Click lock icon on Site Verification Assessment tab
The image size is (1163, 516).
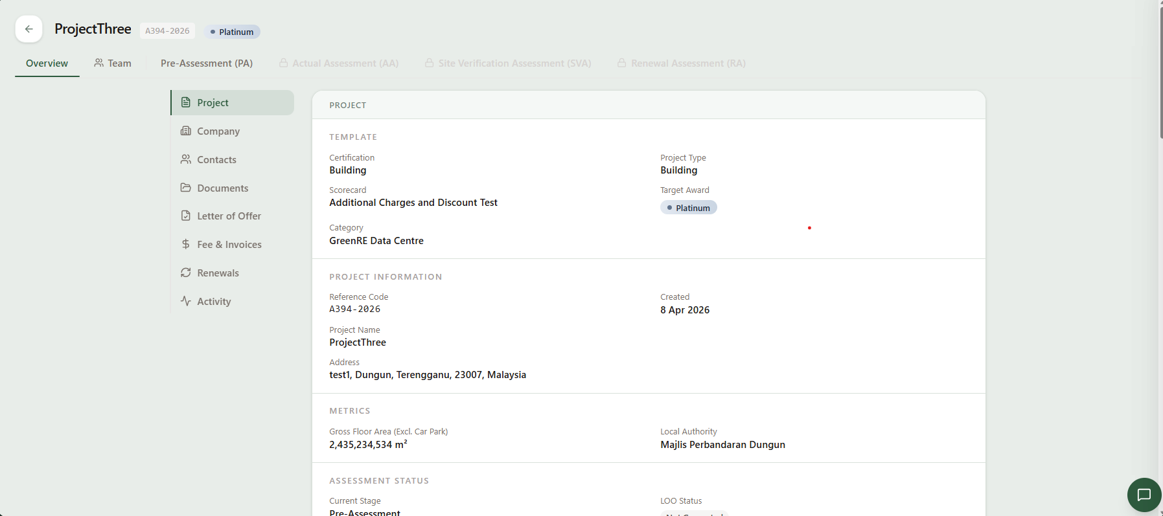[430, 63]
